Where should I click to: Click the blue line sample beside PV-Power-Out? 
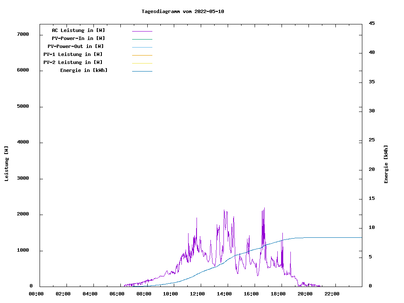point(142,47)
